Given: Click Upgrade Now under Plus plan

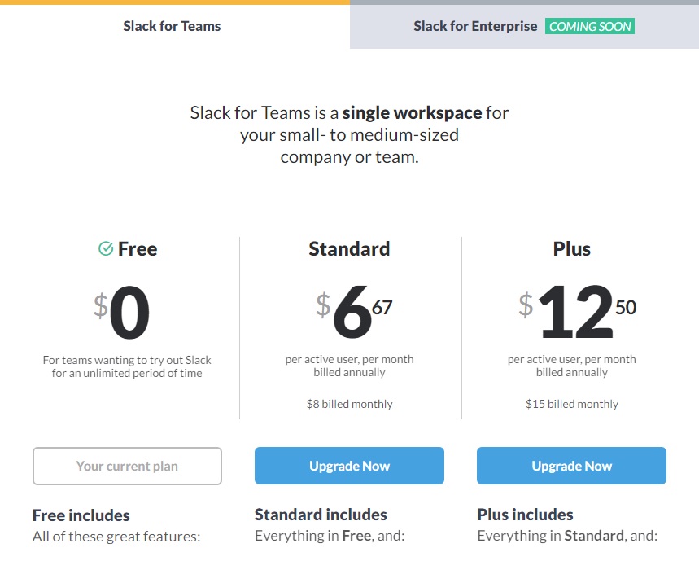Looking at the screenshot, I should (x=571, y=466).
